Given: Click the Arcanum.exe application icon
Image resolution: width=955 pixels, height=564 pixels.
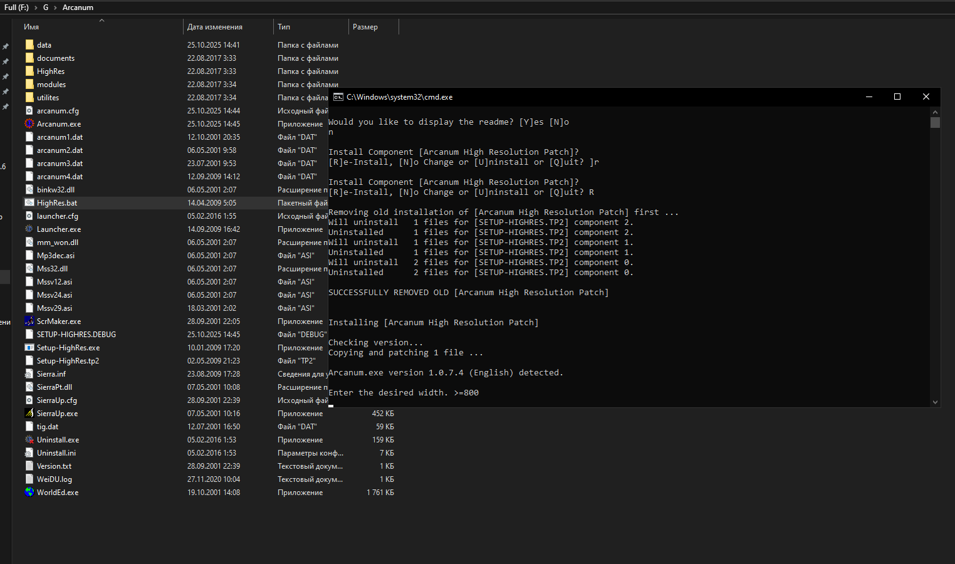Looking at the screenshot, I should [29, 124].
